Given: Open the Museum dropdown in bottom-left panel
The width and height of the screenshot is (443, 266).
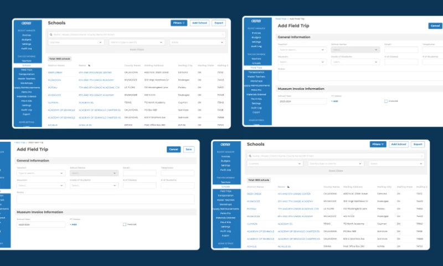Looking at the screenshot, I should click(40, 186).
